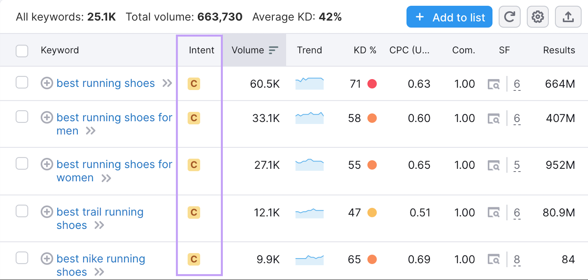Screen dimensions: 588x280
Task: Click the plus icon beside best running shoes
Action: [x=47, y=83]
